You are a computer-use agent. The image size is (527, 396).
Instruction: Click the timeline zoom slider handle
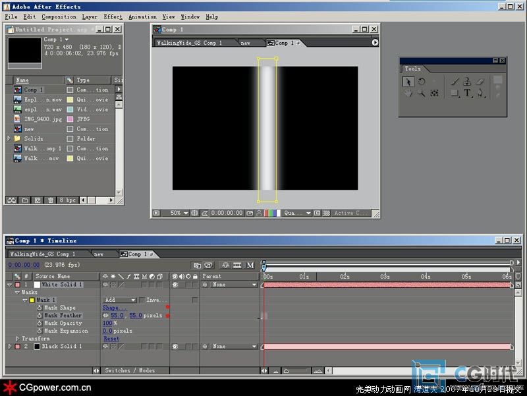click(x=286, y=371)
